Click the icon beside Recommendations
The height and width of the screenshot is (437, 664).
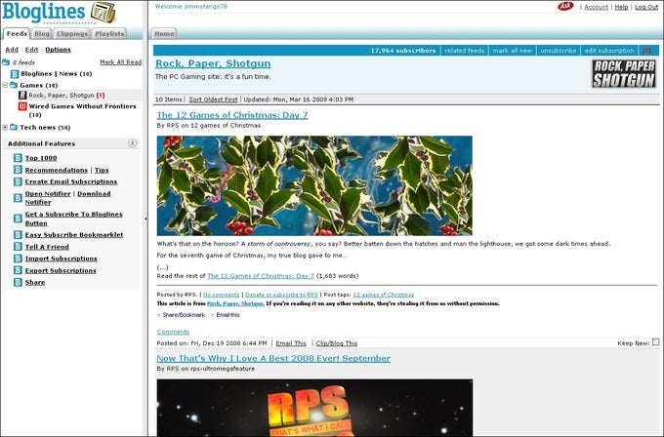(x=18, y=170)
